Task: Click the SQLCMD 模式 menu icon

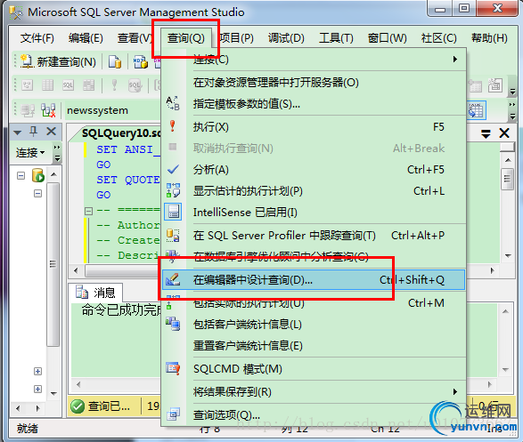Action: (173, 368)
